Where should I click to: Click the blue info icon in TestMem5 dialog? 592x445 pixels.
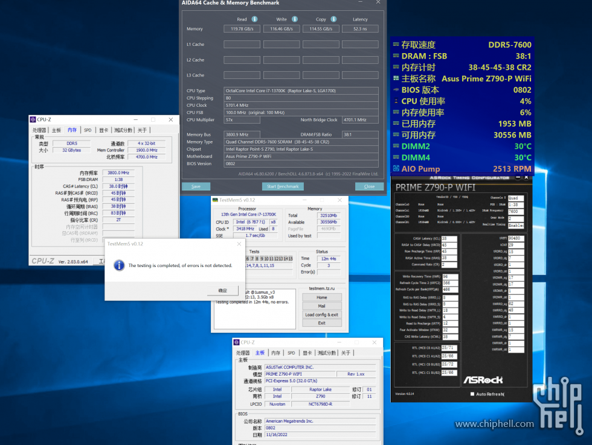[119, 265]
